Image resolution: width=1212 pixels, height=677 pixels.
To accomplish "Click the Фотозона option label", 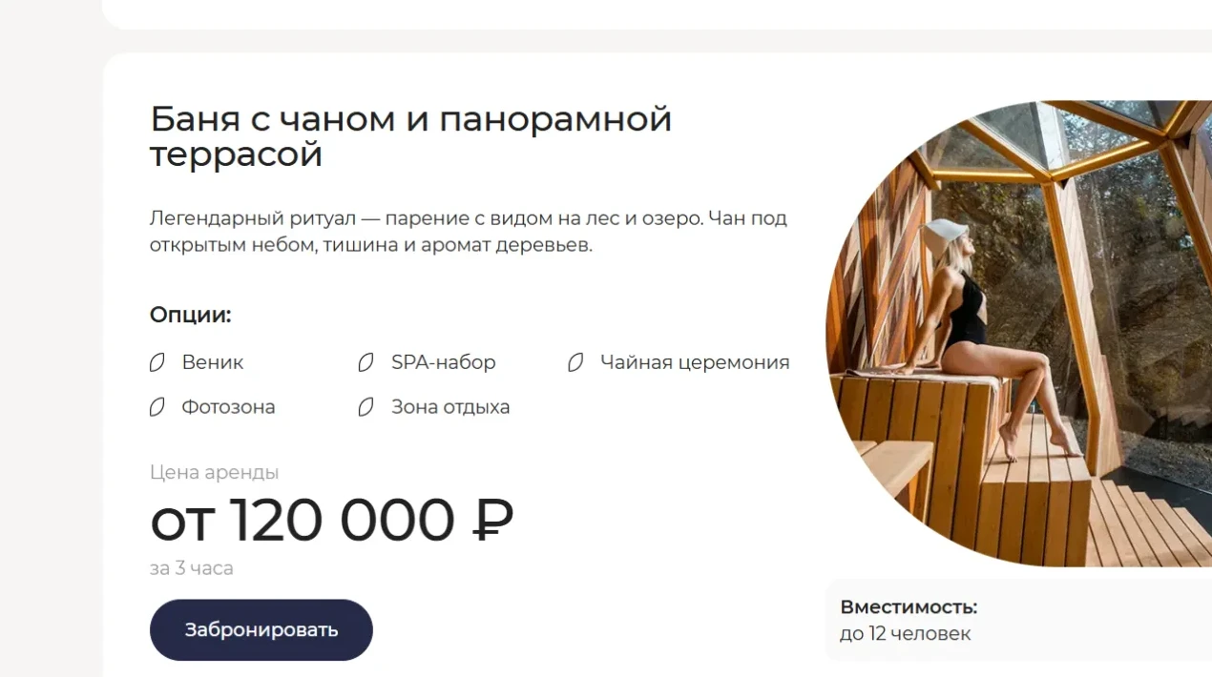I will (228, 407).
